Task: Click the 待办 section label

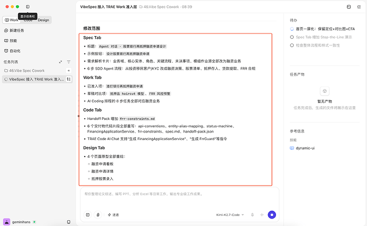Action: (293, 20)
